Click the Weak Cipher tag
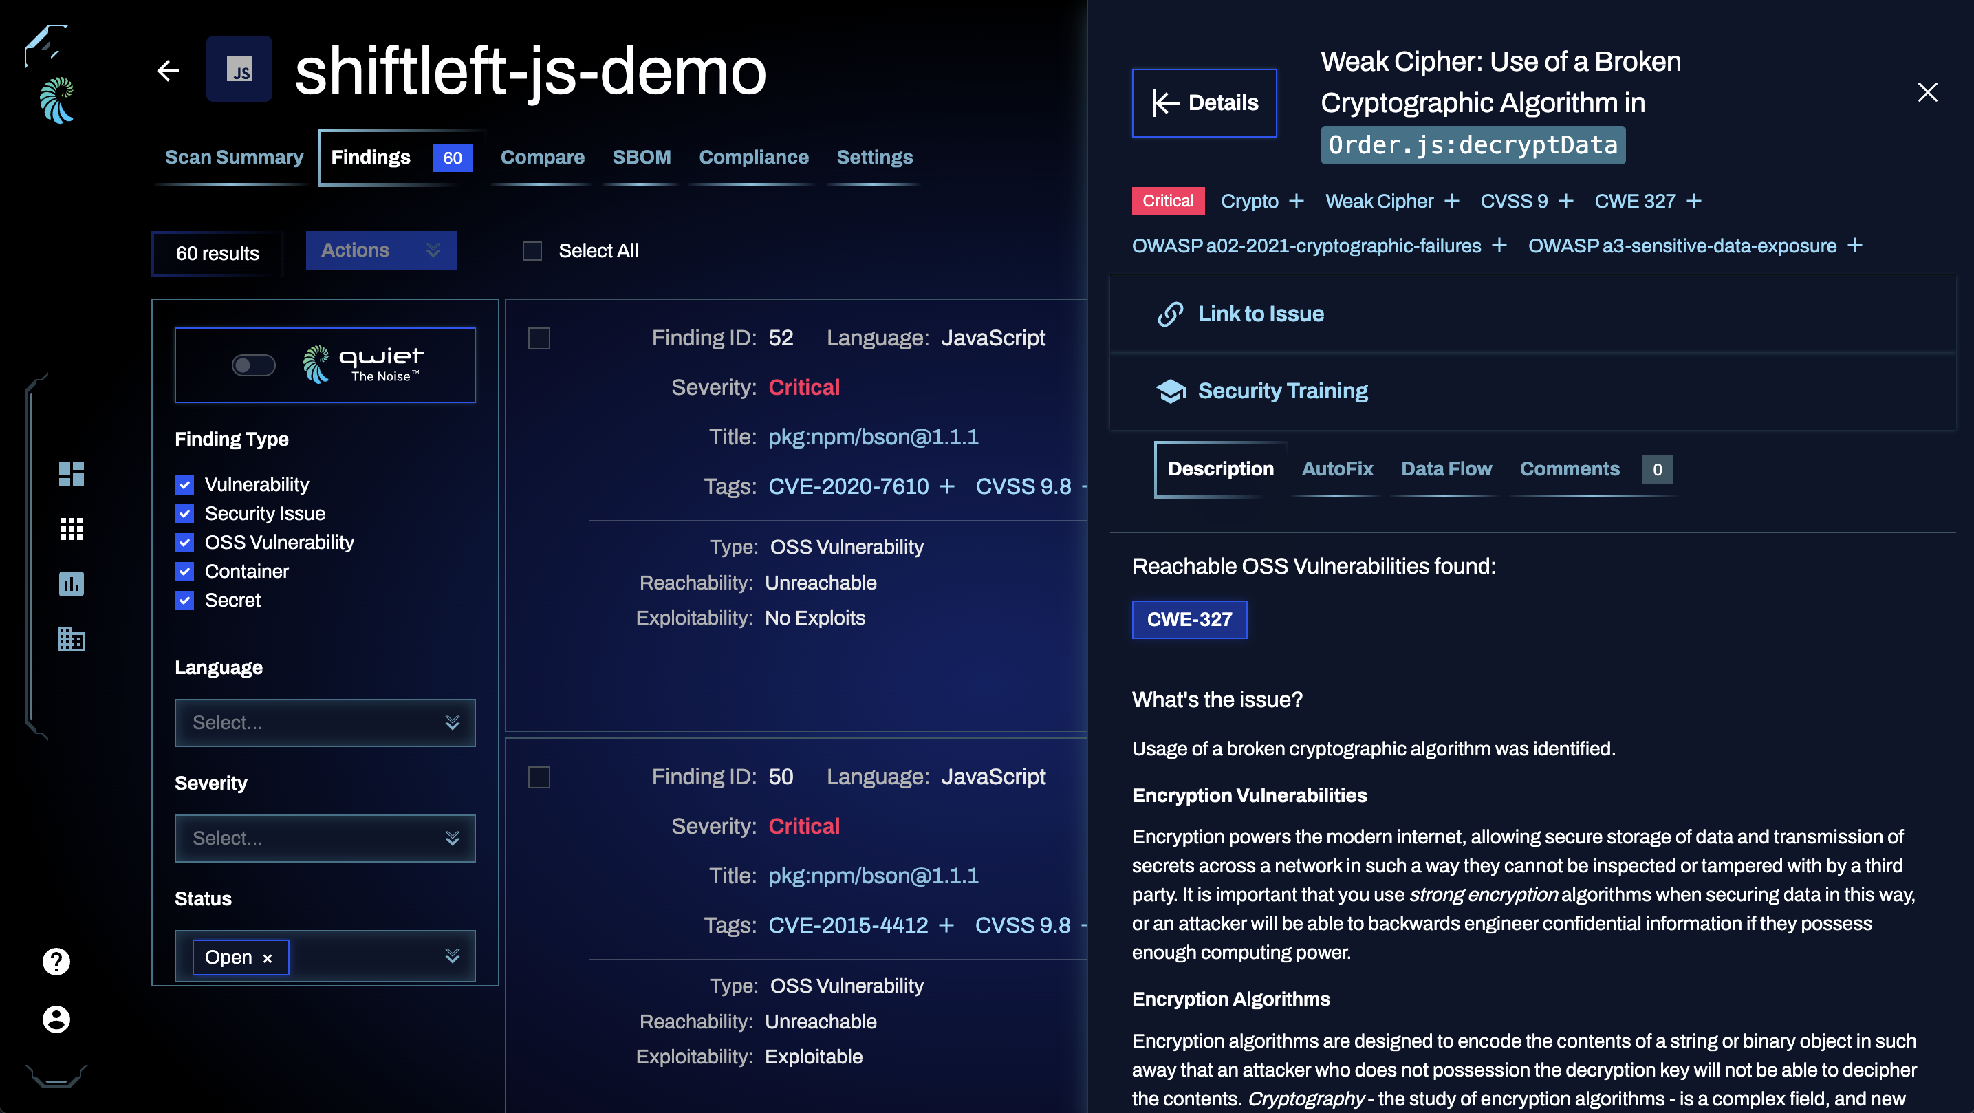 pos(1378,202)
